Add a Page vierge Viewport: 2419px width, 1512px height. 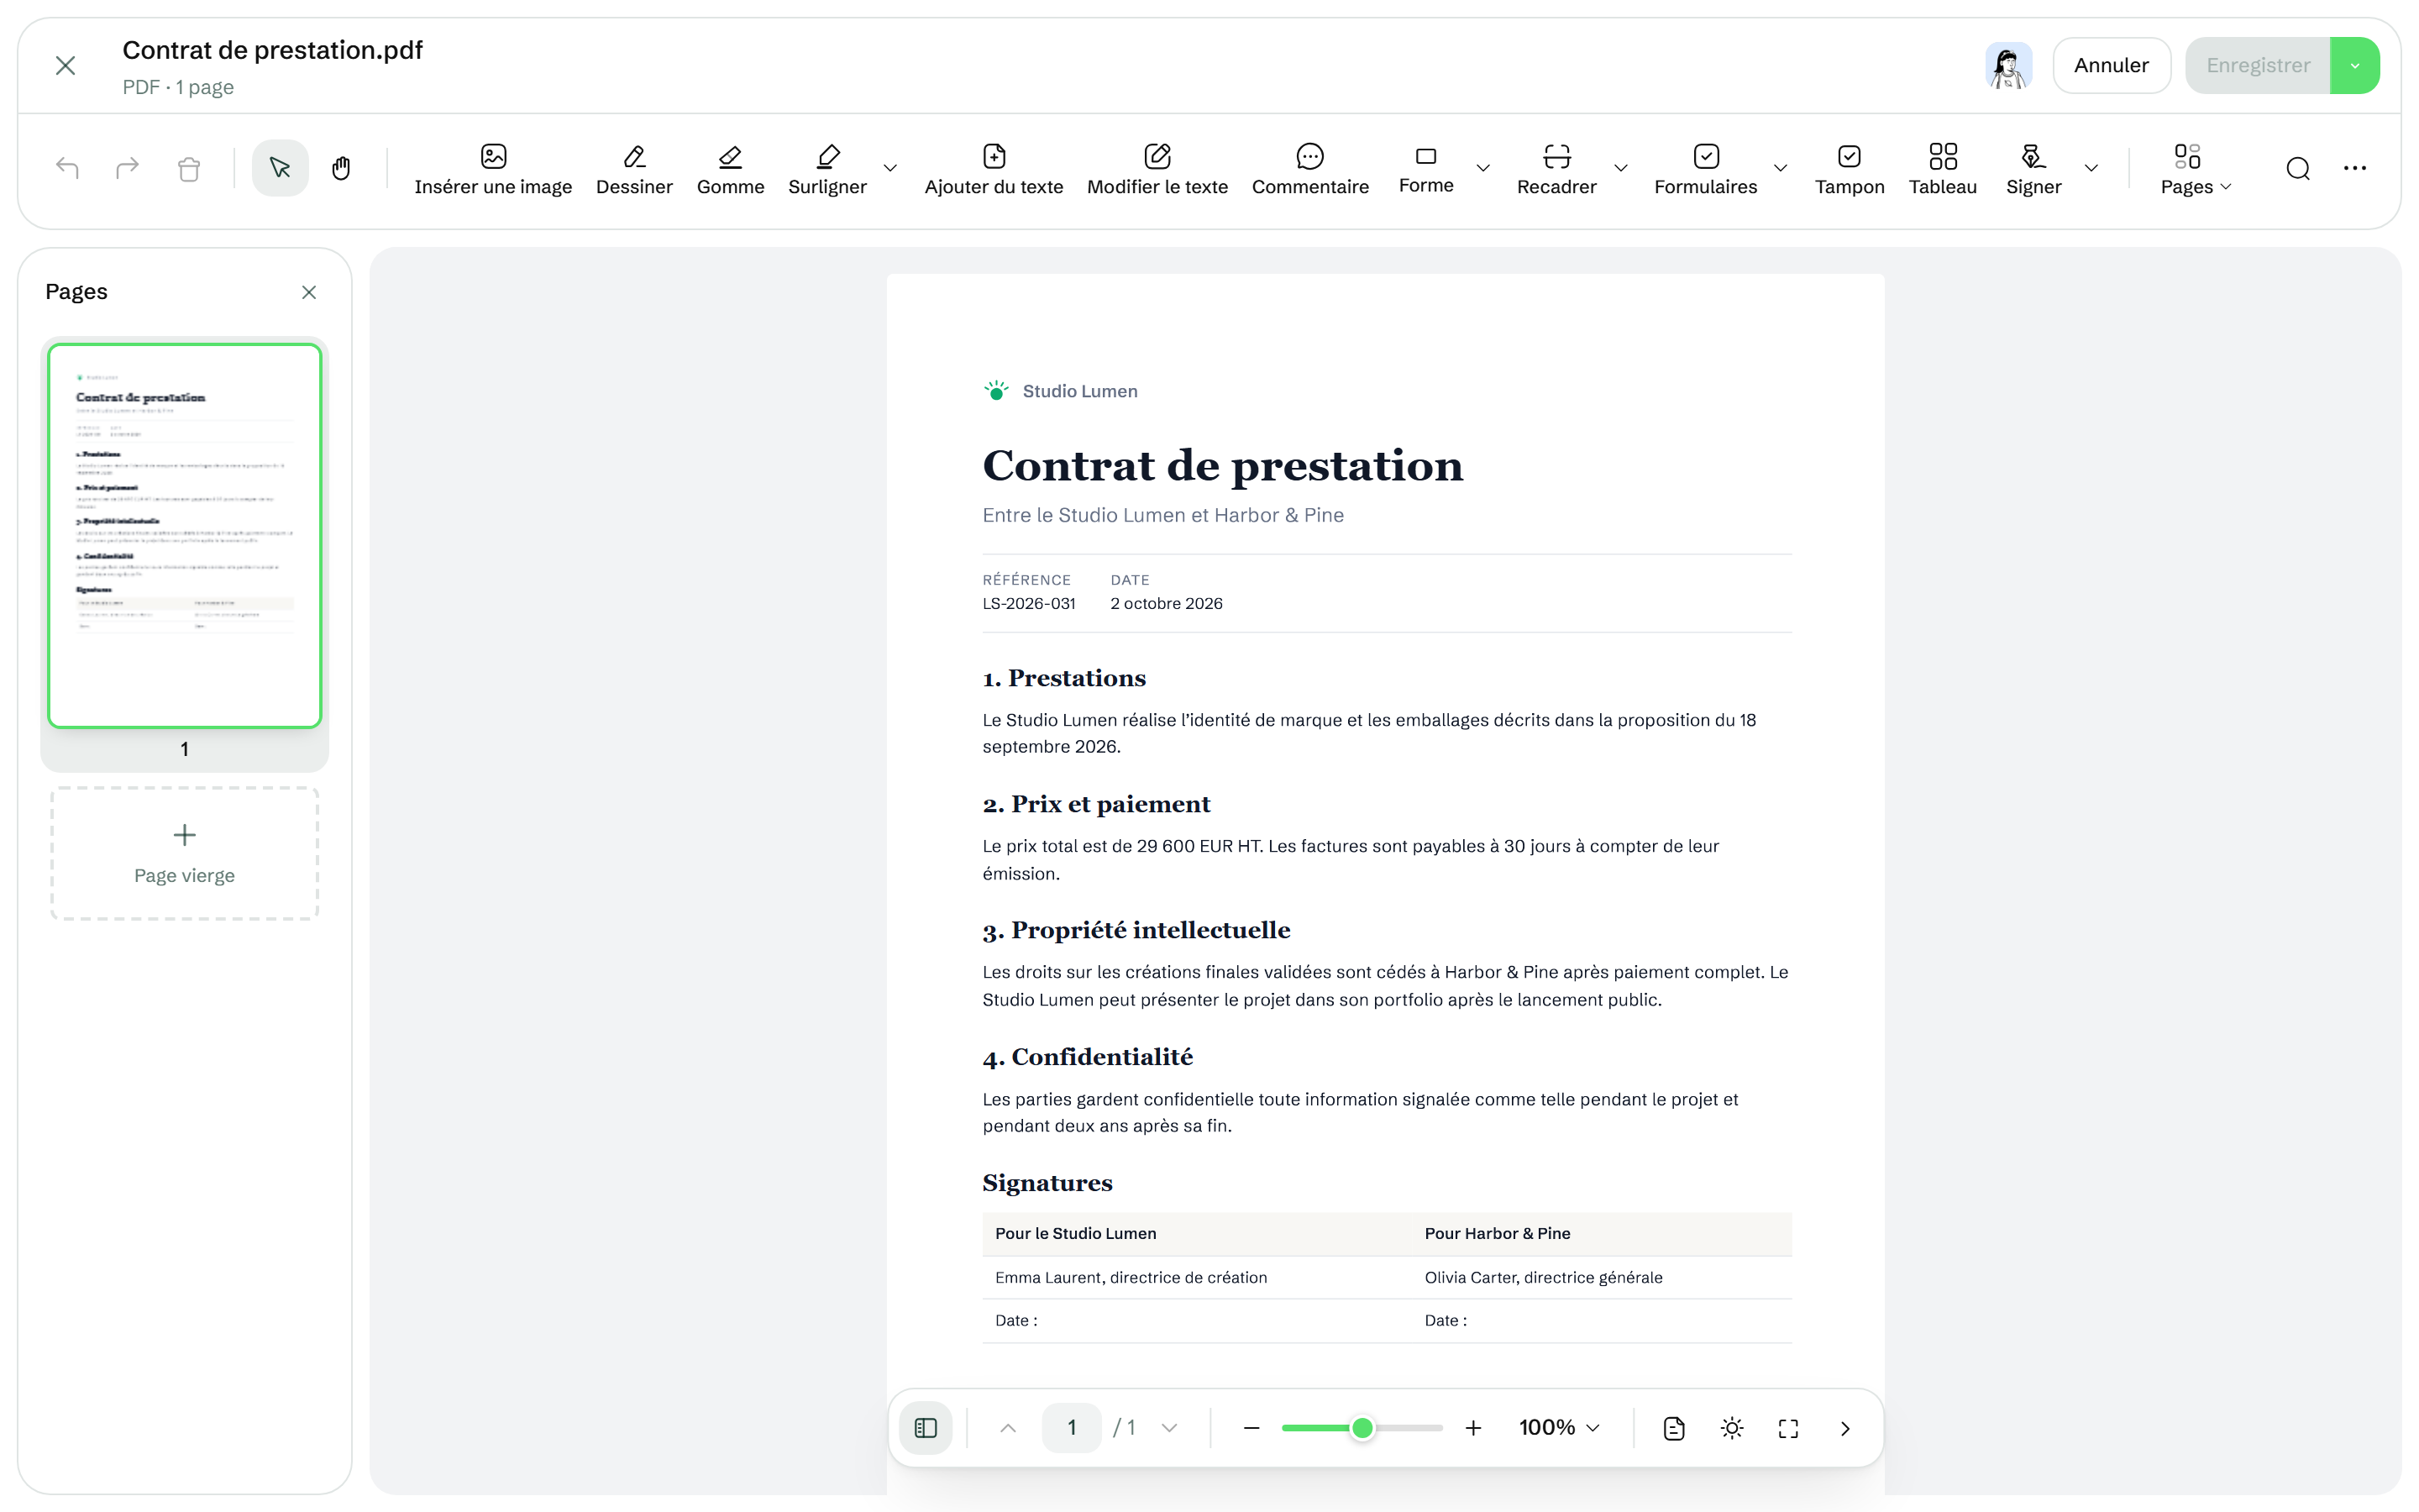pos(185,853)
